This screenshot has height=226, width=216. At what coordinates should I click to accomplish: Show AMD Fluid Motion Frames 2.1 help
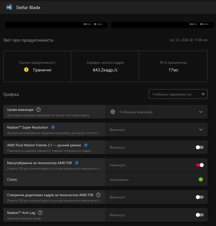[x=86, y=145]
